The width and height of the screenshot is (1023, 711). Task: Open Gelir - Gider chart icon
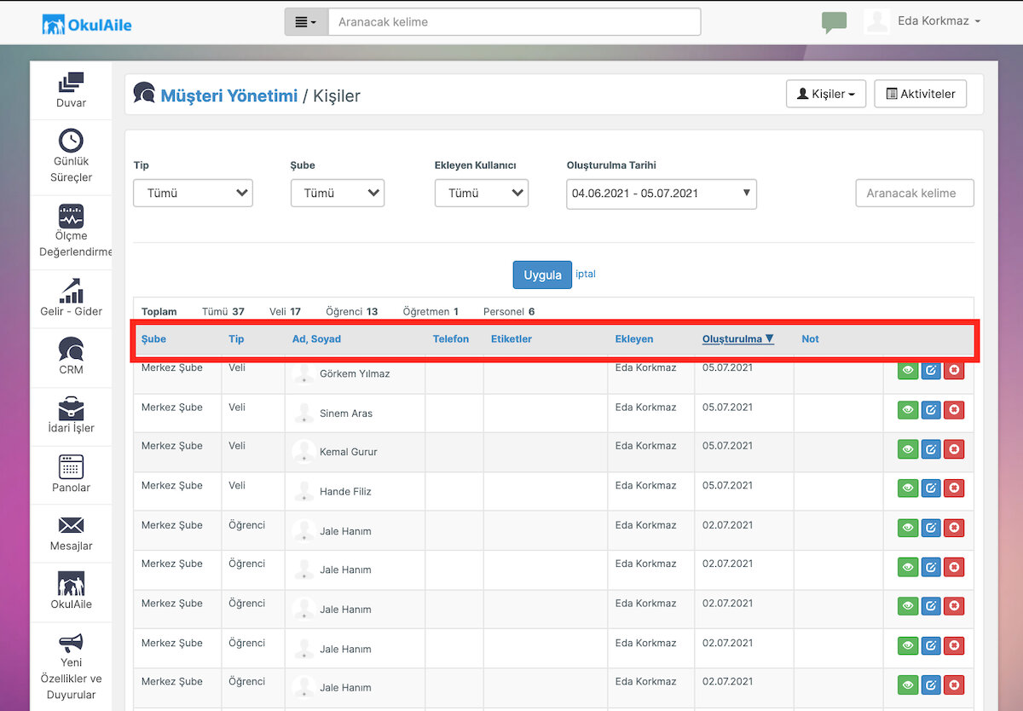pyautogui.click(x=72, y=291)
